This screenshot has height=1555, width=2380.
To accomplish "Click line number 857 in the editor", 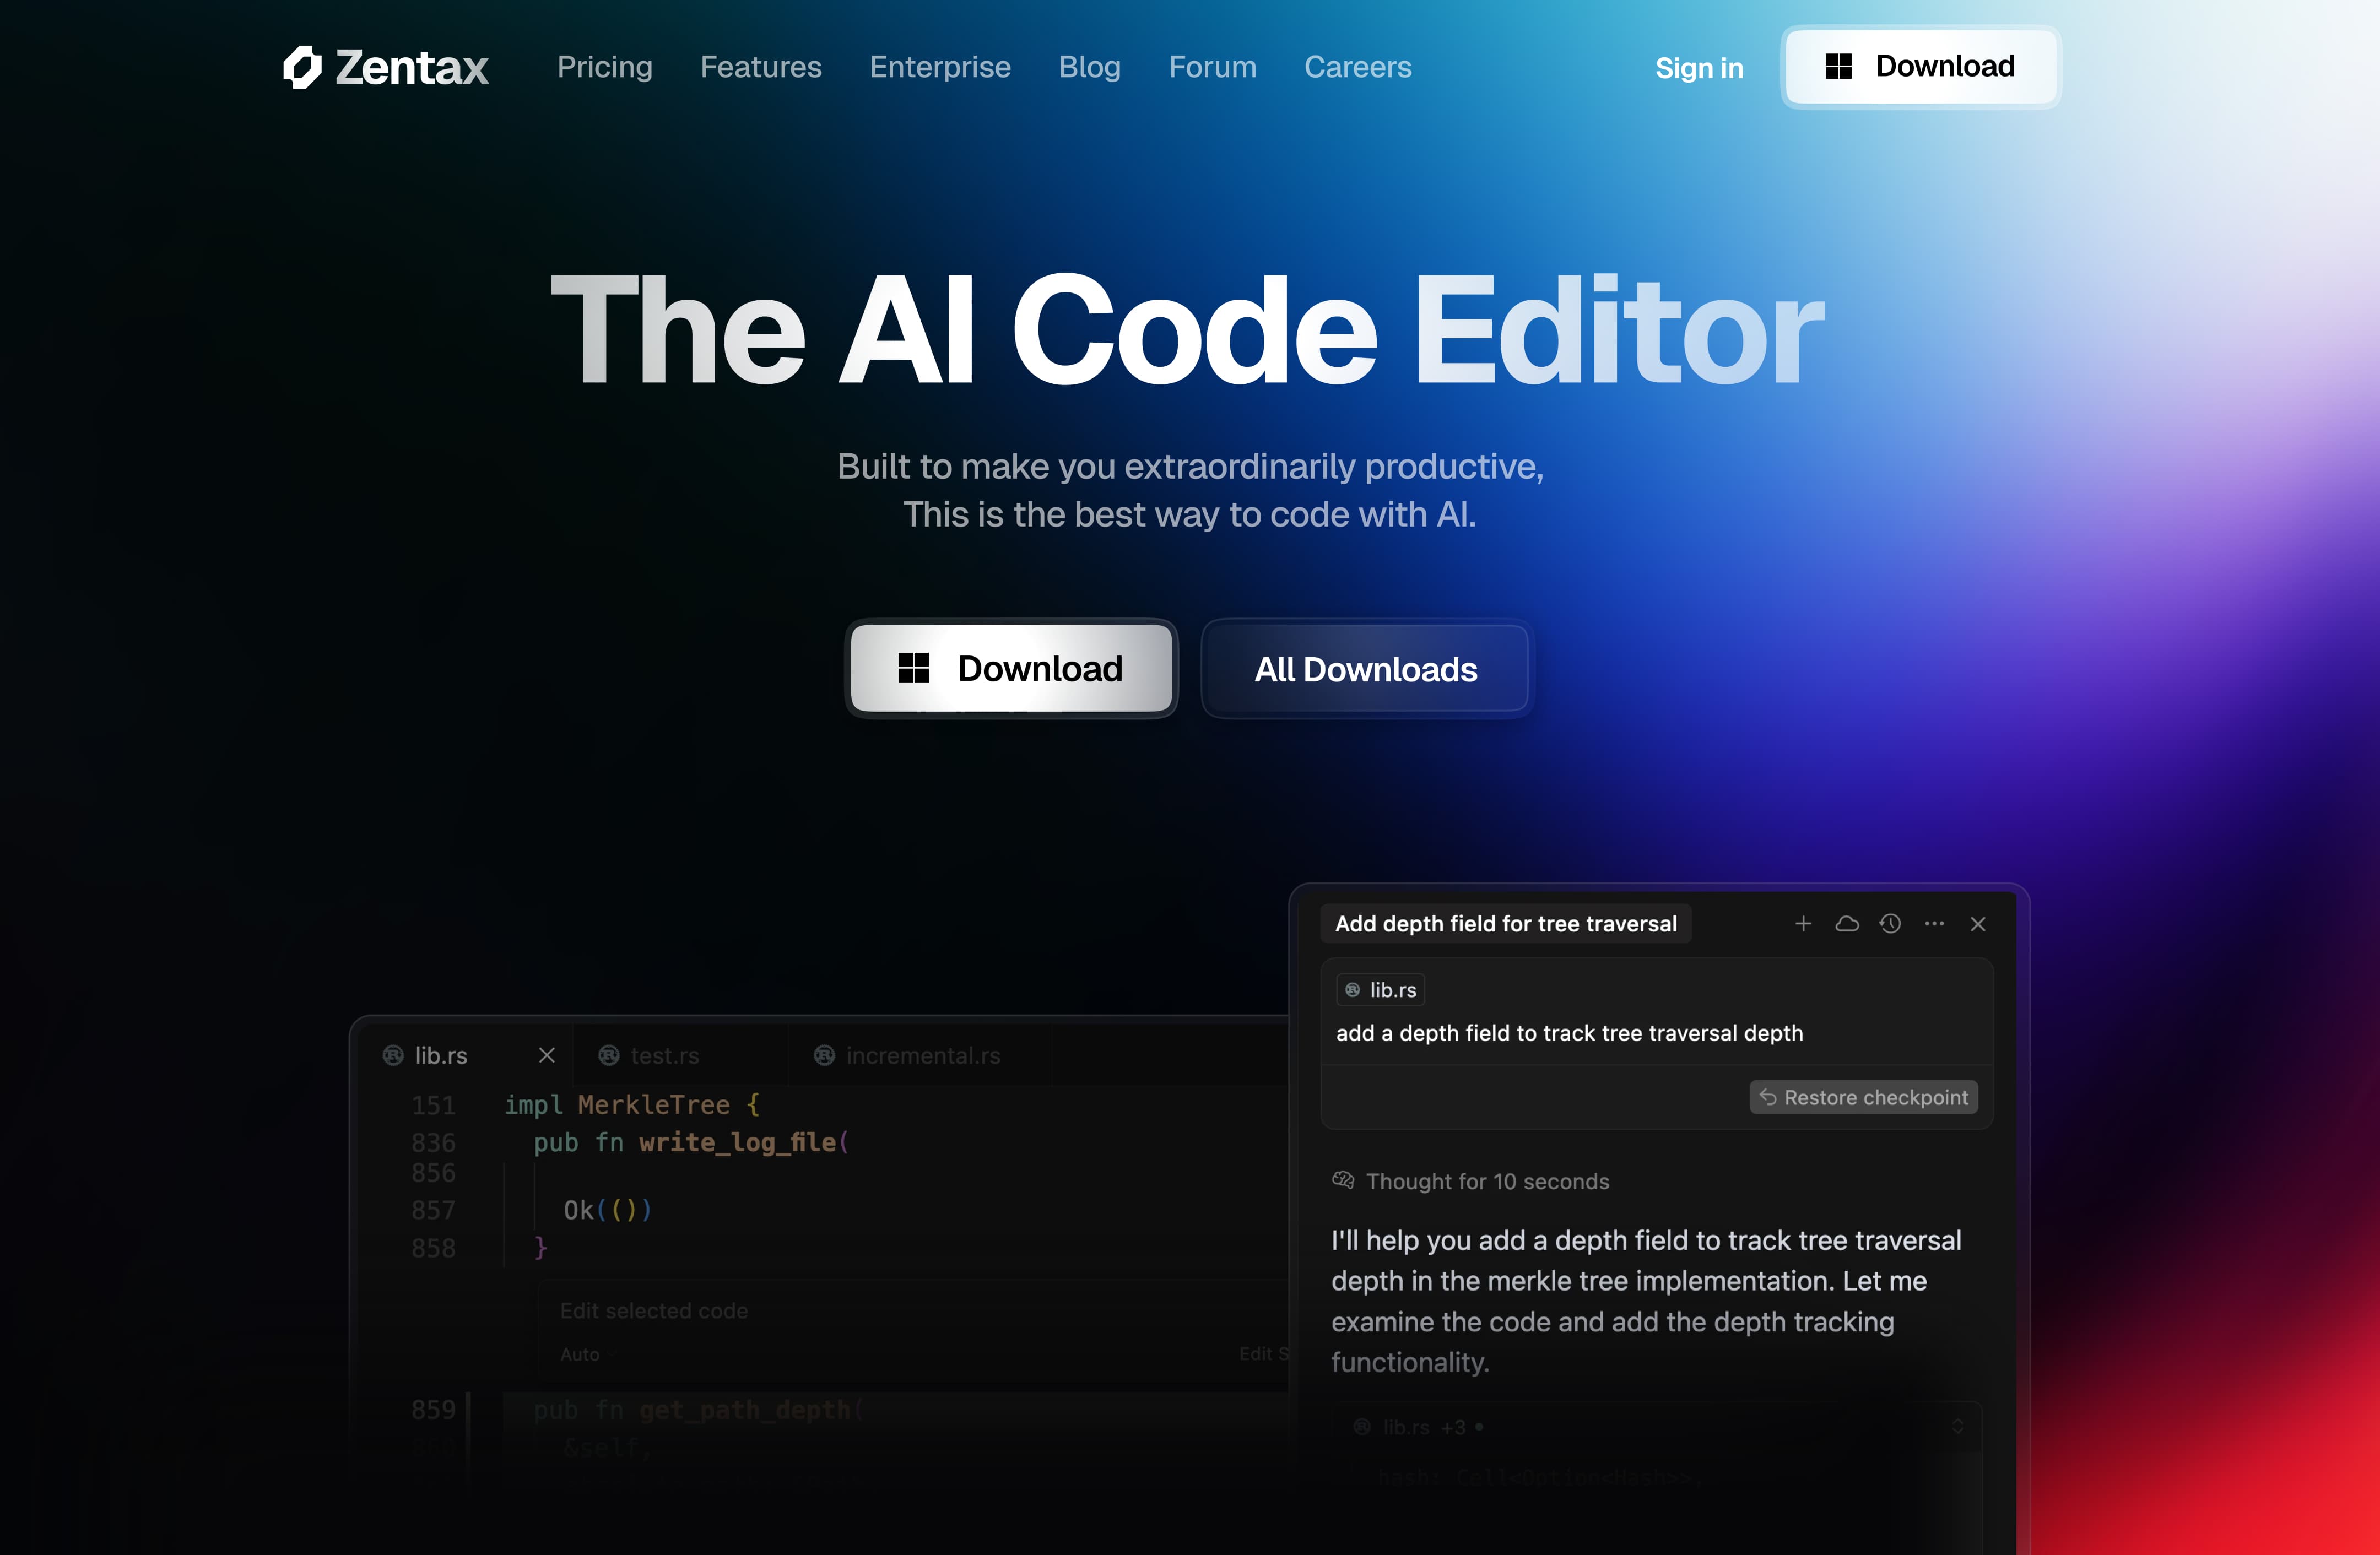I will [x=433, y=1211].
